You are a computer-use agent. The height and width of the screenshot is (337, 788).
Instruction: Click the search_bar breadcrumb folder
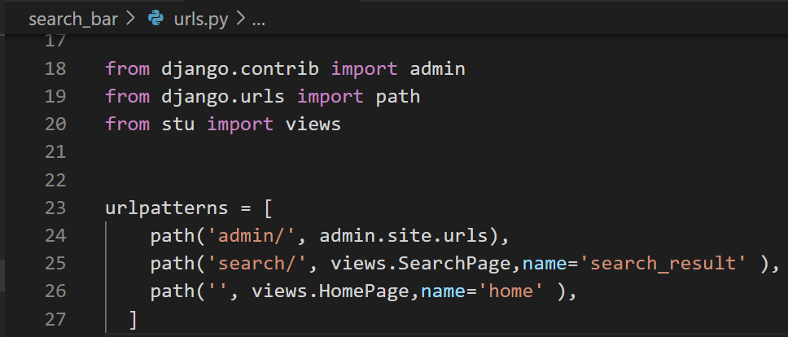tap(73, 19)
